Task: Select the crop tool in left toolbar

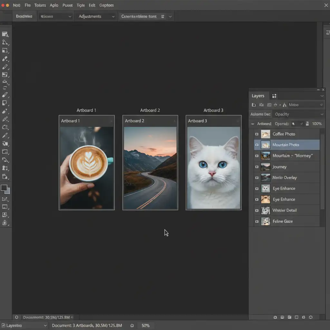Action: click(x=5, y=51)
